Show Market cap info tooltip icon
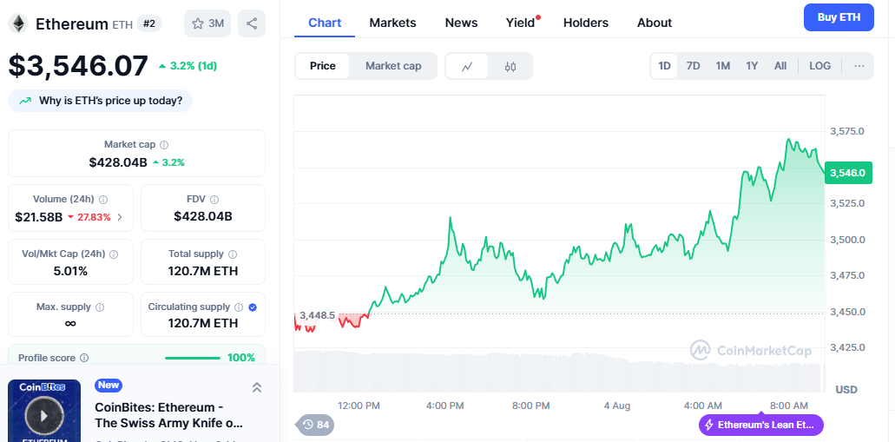 164,145
